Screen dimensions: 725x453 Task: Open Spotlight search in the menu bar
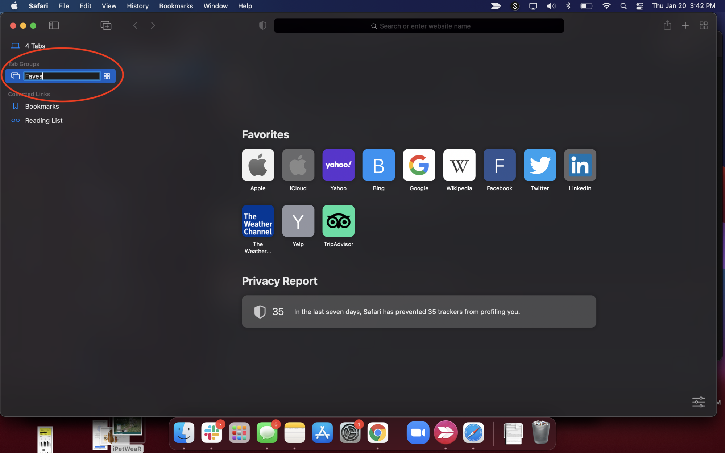pyautogui.click(x=623, y=6)
